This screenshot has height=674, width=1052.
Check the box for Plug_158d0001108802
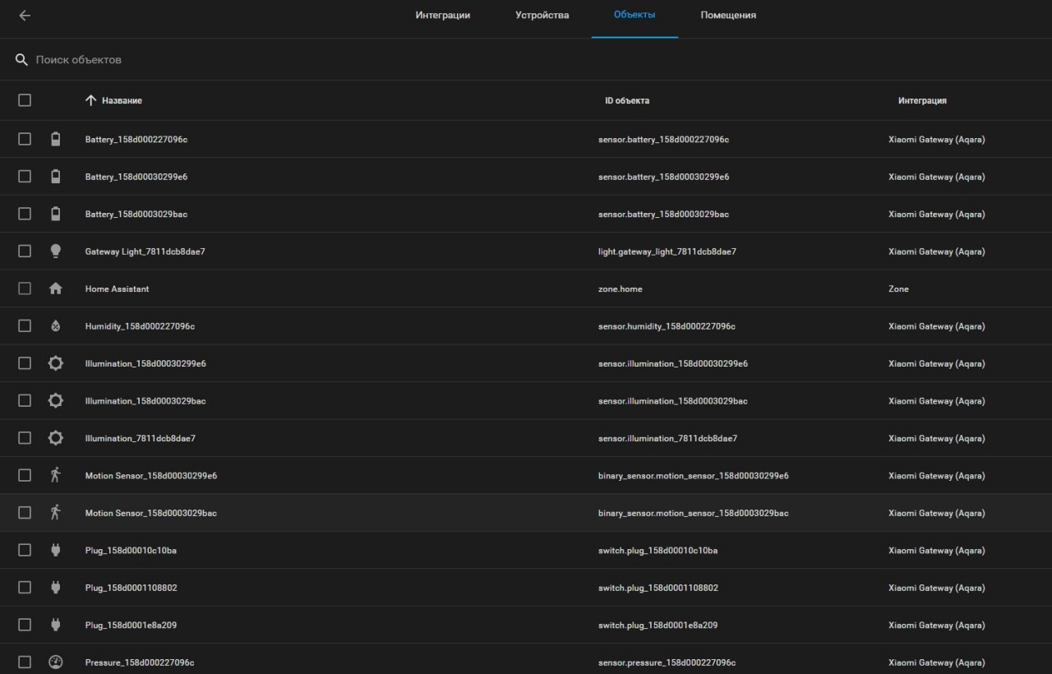tap(25, 588)
